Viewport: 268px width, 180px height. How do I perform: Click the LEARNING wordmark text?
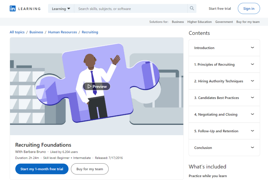point(29,9)
